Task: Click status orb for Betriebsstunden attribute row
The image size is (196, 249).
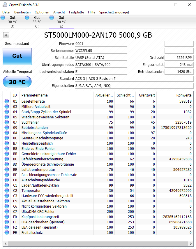Action: [7, 127]
